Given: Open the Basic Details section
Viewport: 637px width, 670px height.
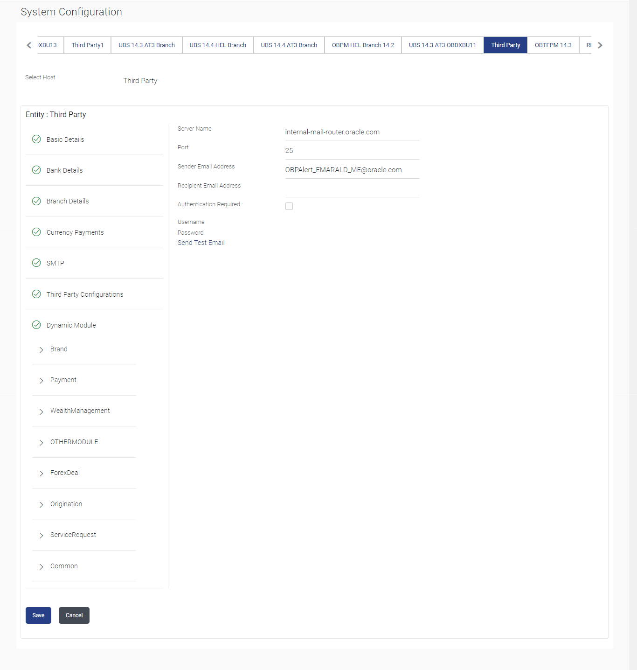Looking at the screenshot, I should pos(94,140).
